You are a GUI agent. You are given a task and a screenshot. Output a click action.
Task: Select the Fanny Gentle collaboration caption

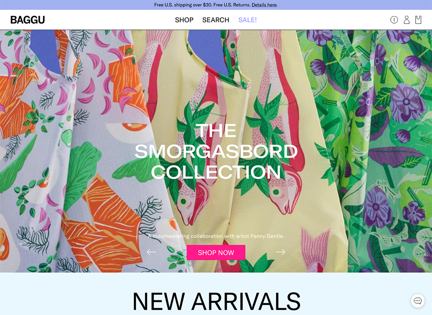click(x=216, y=236)
